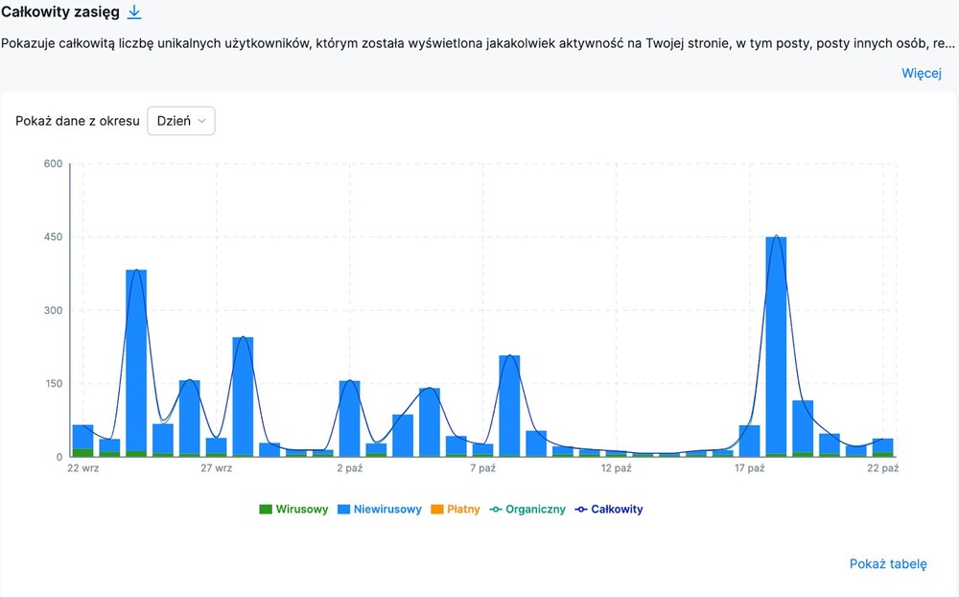959x597 pixels.
Task: Toggle the Płatny legend series
Action: 455,509
